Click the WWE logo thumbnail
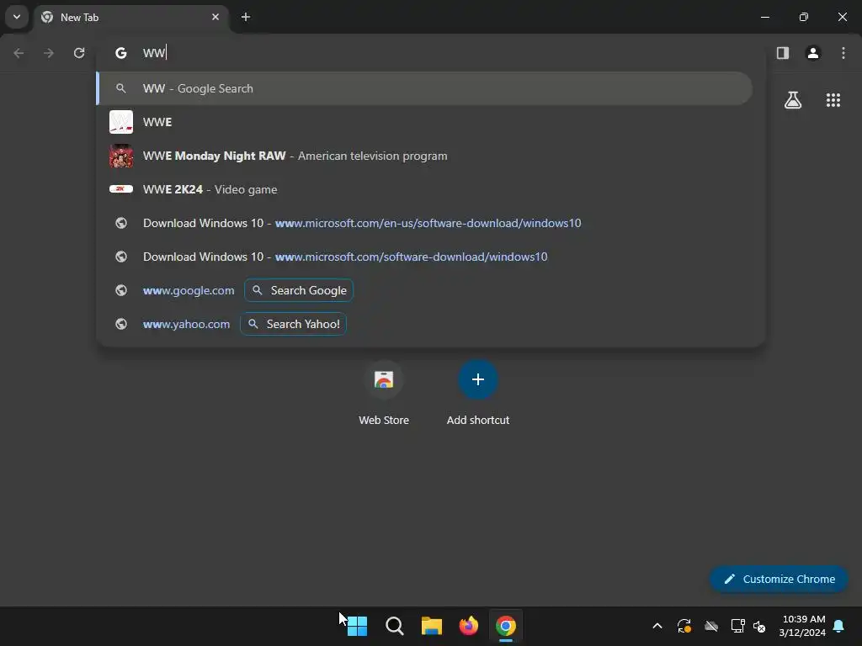The width and height of the screenshot is (862, 646). pyautogui.click(x=121, y=122)
